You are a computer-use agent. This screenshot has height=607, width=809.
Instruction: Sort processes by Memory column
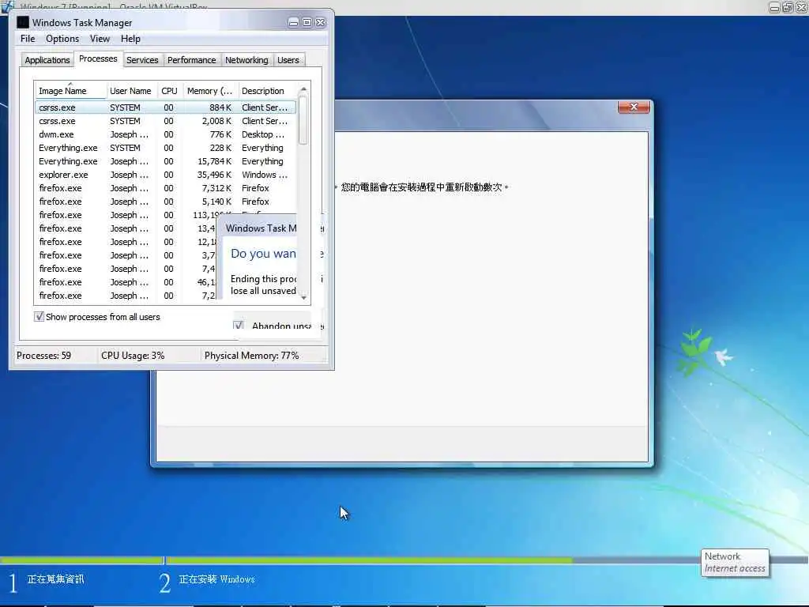pyautogui.click(x=210, y=91)
